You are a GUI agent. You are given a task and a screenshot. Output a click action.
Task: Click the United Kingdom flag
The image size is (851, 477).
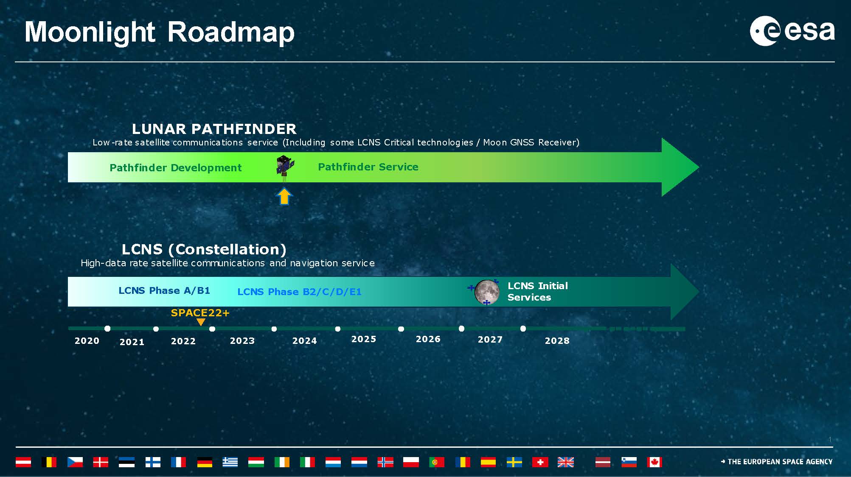[566, 462]
